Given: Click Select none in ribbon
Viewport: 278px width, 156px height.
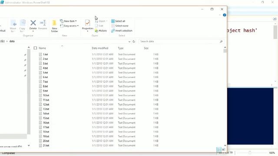Looking at the screenshot, I should [x=120, y=26].
